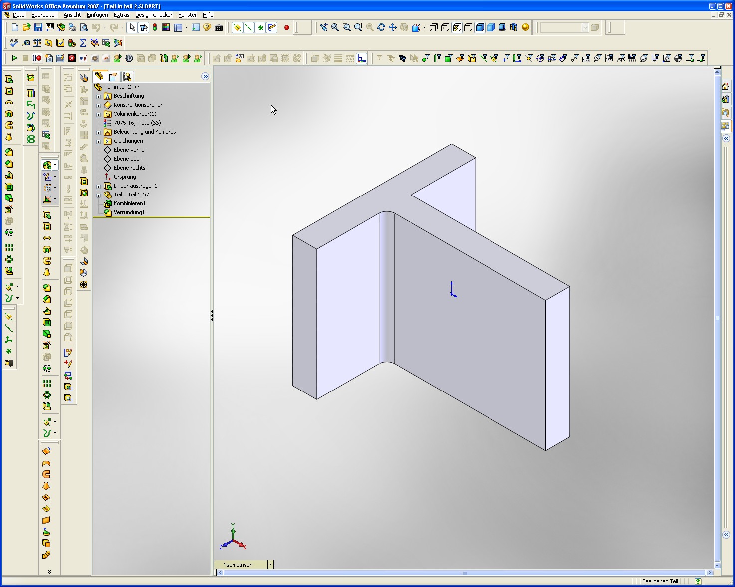Viewport: 735px width, 587px height.
Task: Start recording a macro with the record icon
Action: click(37, 58)
